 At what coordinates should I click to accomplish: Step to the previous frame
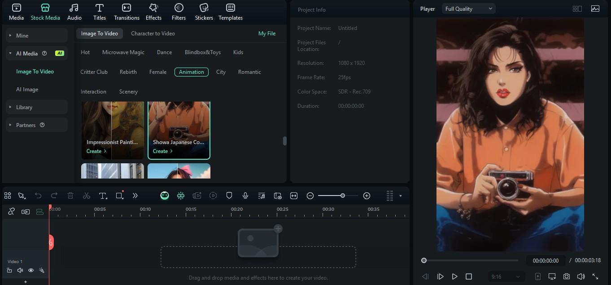pyautogui.click(x=425, y=276)
